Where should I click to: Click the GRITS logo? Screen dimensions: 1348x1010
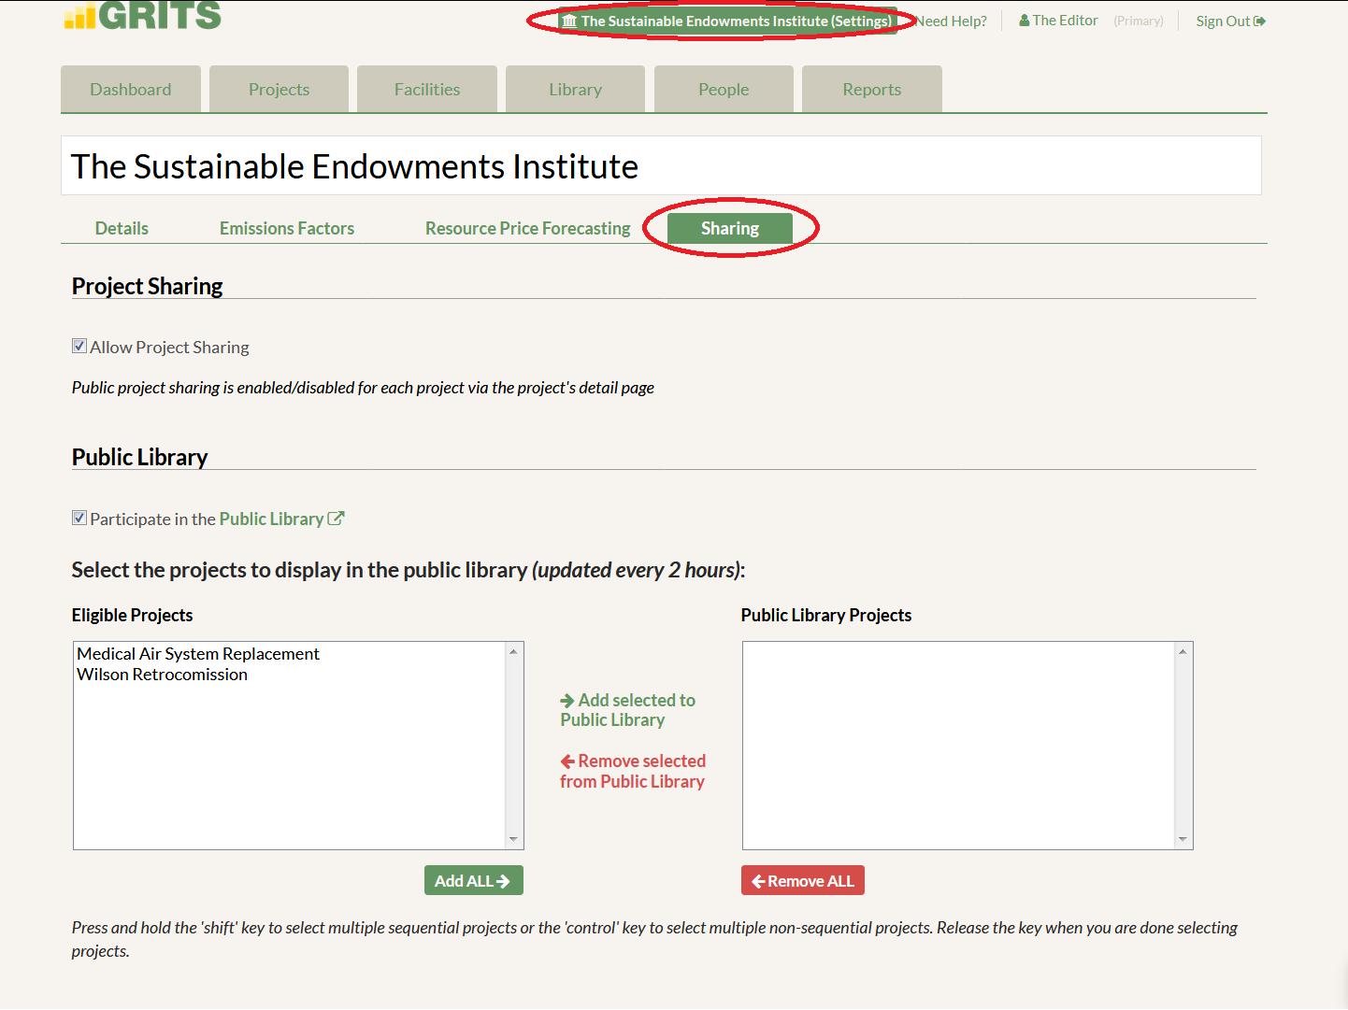[x=143, y=15]
